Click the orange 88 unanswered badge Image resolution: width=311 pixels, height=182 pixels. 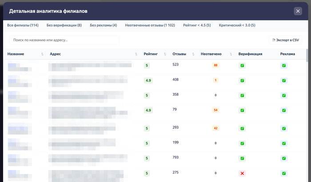tap(215, 66)
